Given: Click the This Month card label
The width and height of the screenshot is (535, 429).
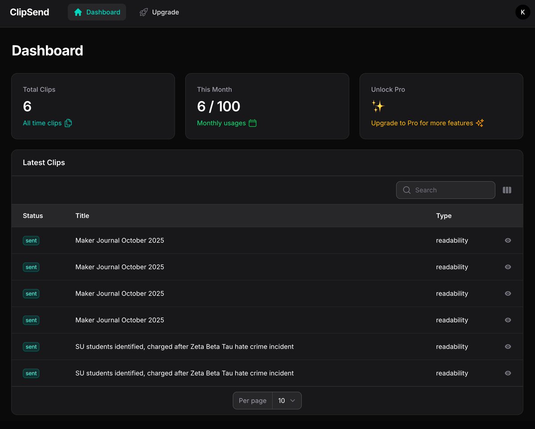Looking at the screenshot, I should click(x=214, y=90).
